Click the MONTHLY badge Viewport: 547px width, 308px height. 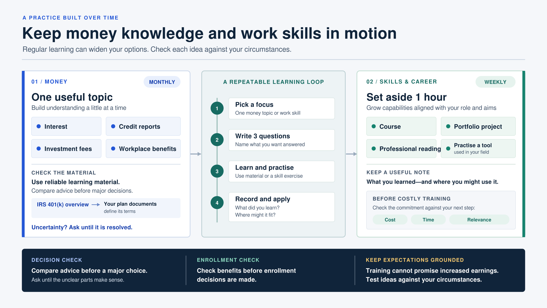(x=162, y=82)
